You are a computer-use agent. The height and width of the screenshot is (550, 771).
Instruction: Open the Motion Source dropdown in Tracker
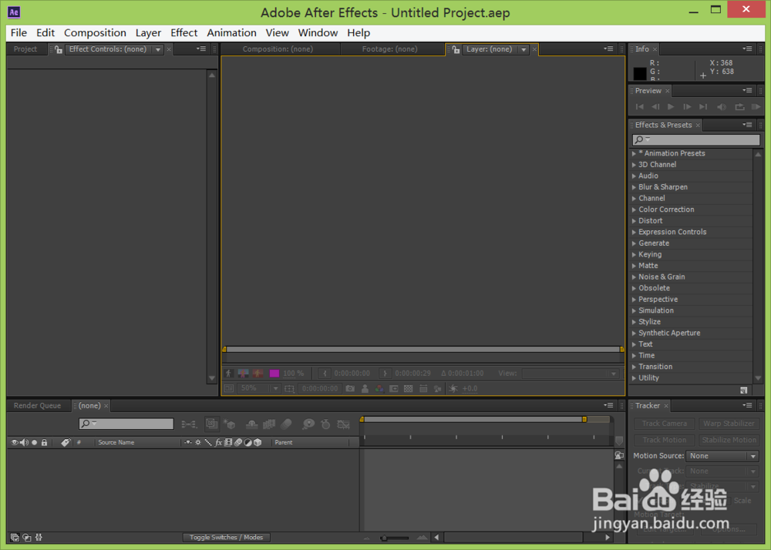point(722,456)
